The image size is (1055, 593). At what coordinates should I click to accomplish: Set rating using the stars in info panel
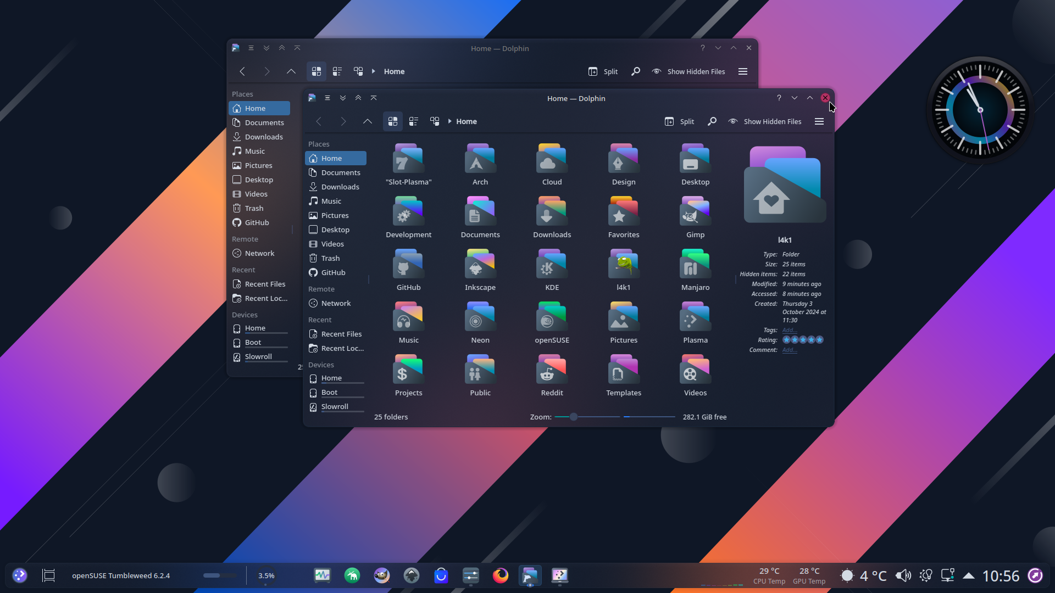[803, 340]
